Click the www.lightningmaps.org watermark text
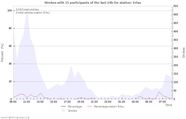 click(15, 117)
